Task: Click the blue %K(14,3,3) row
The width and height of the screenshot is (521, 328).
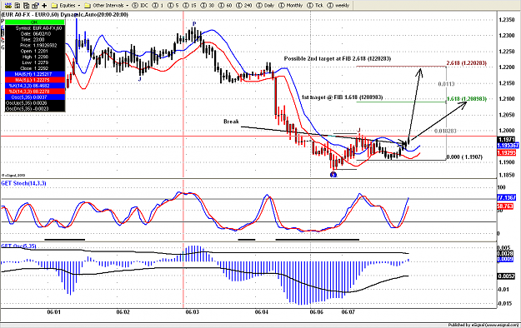Action: (x=34, y=86)
